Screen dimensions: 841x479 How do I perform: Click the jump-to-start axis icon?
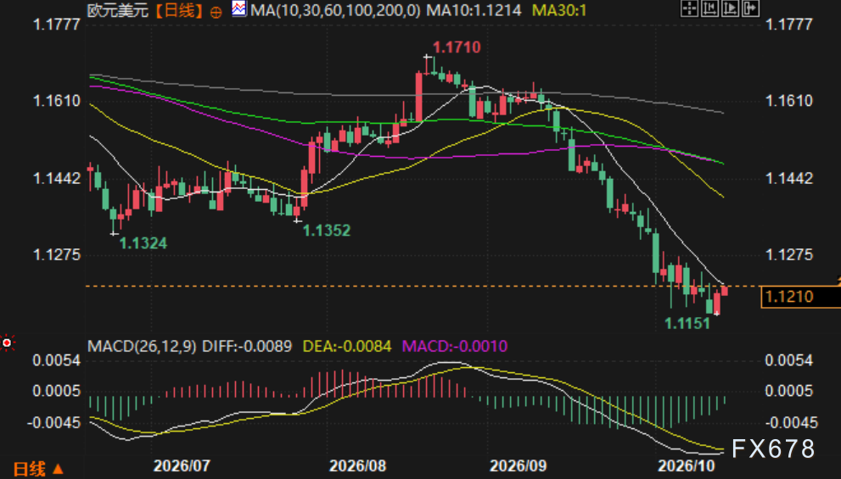click(x=709, y=8)
